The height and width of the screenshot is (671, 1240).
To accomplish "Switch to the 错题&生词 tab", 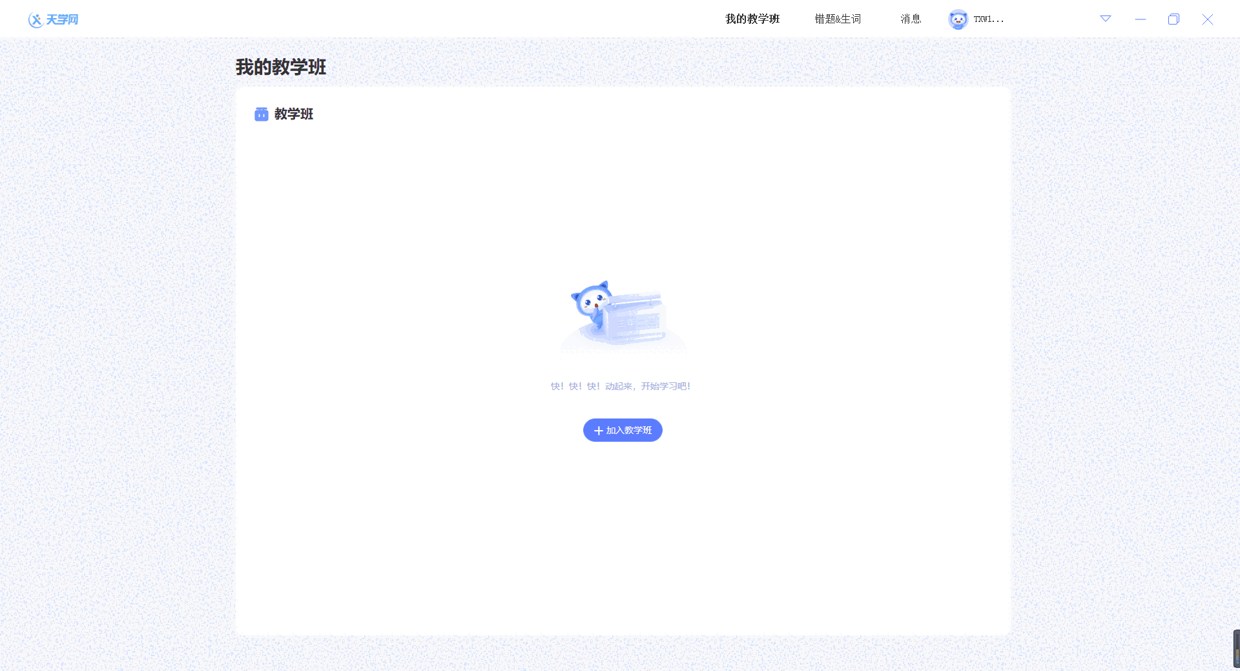I will click(x=838, y=19).
